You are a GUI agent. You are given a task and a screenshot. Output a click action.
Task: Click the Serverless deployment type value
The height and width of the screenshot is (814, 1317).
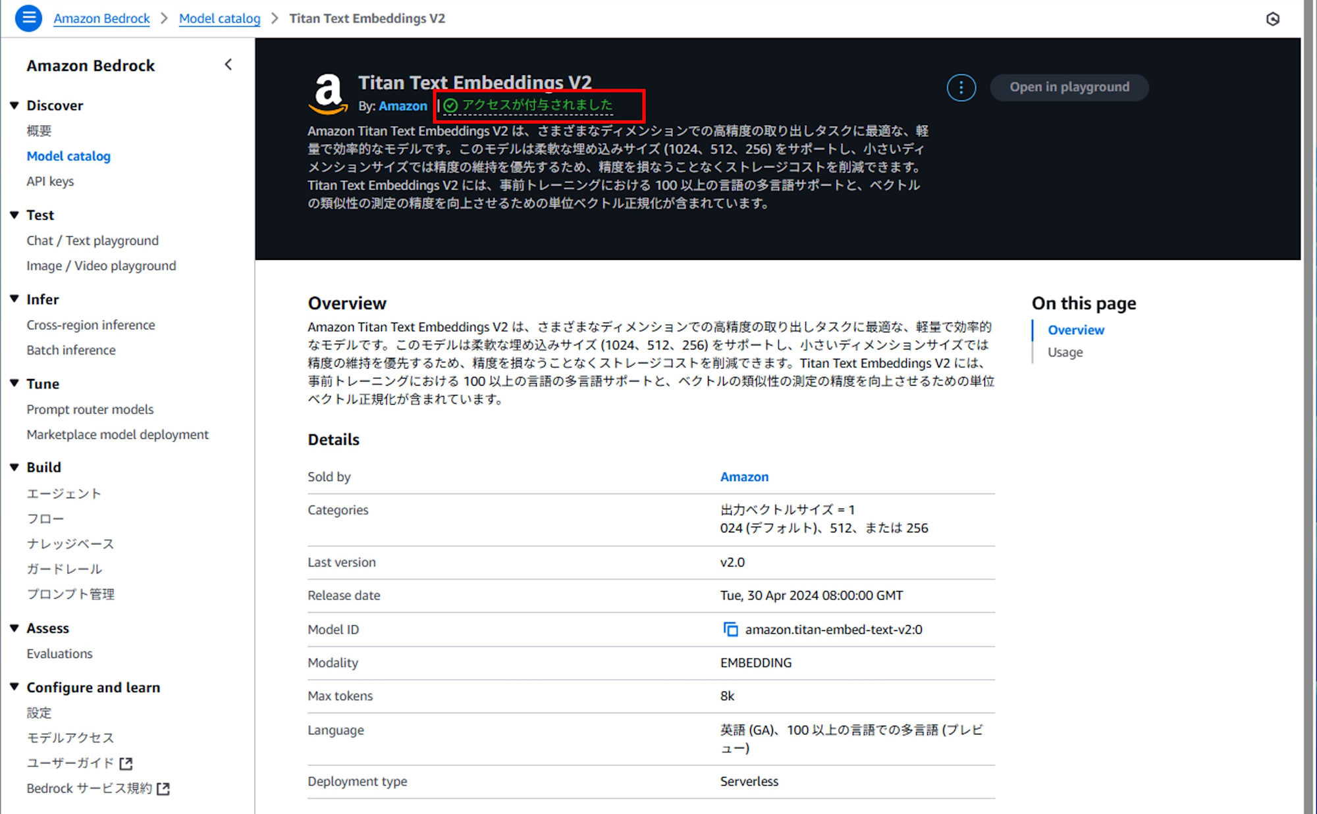[749, 781]
